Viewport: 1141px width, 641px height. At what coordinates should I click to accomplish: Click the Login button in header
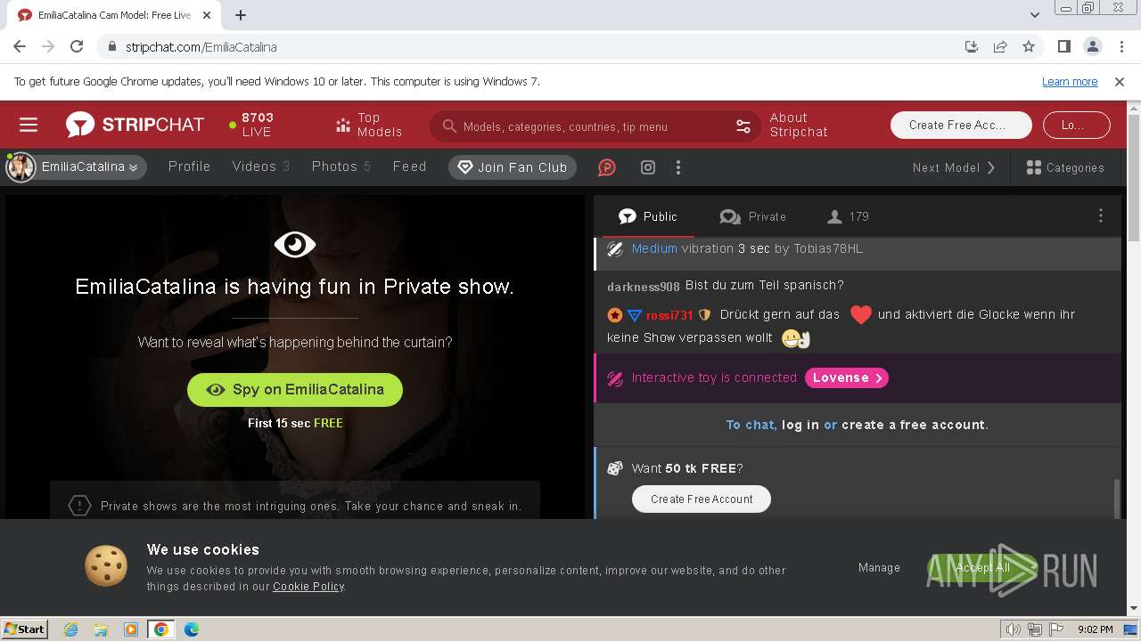tap(1076, 126)
